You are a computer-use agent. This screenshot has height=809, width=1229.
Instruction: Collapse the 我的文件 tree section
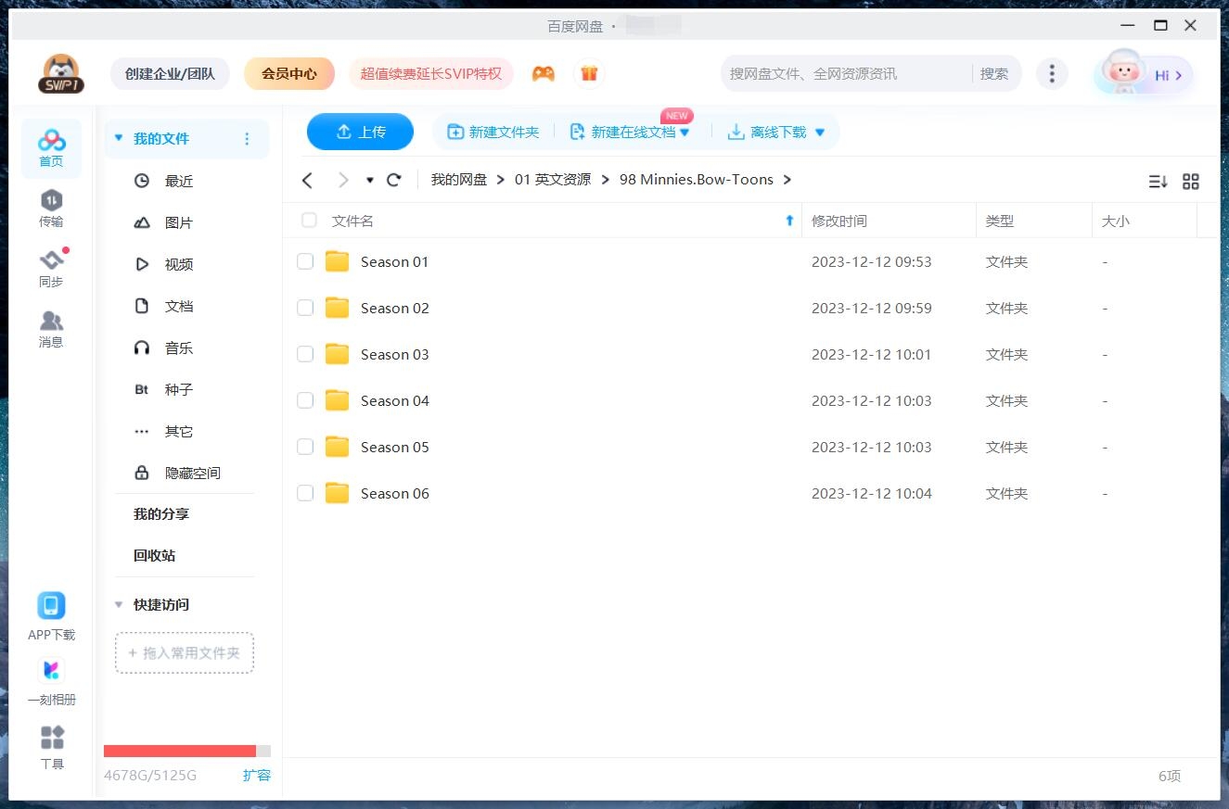[119, 139]
